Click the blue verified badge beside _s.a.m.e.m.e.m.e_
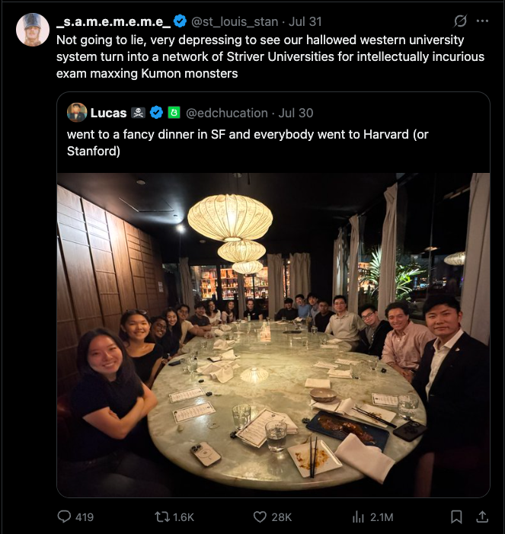Image resolution: width=505 pixels, height=534 pixels. tap(181, 21)
